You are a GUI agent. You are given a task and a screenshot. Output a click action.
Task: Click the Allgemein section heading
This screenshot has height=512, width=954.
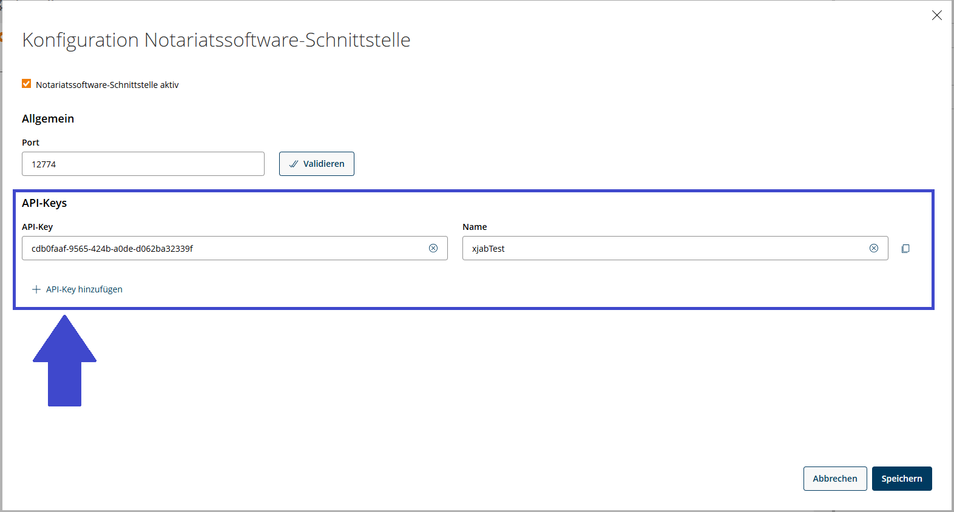[x=48, y=119]
